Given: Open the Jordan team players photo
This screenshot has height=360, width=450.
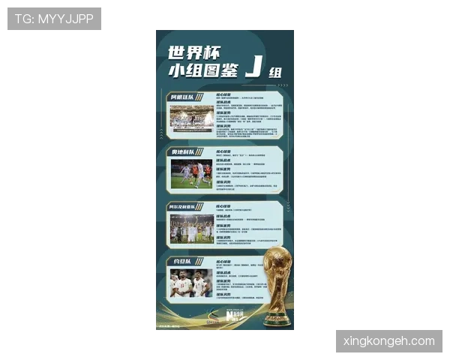Looking at the screenshot, I should pos(191,283).
